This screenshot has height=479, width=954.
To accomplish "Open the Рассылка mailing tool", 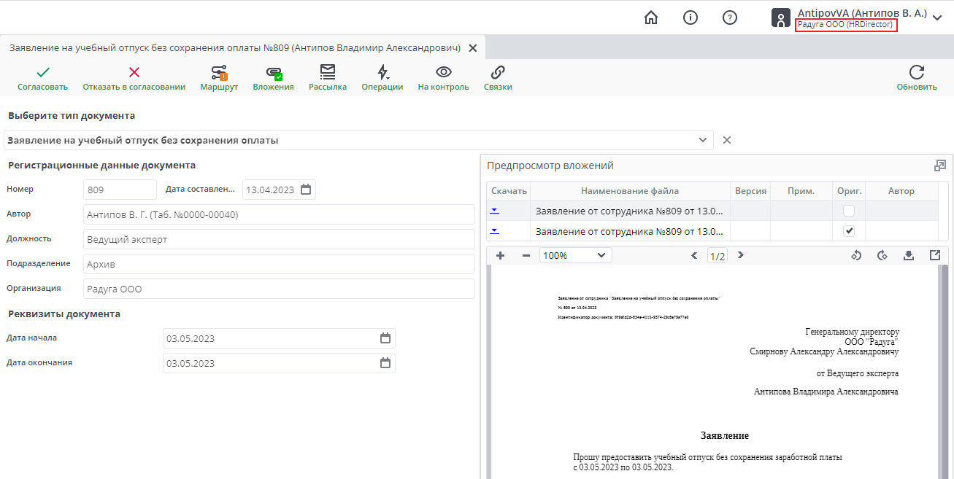I will pos(328,78).
